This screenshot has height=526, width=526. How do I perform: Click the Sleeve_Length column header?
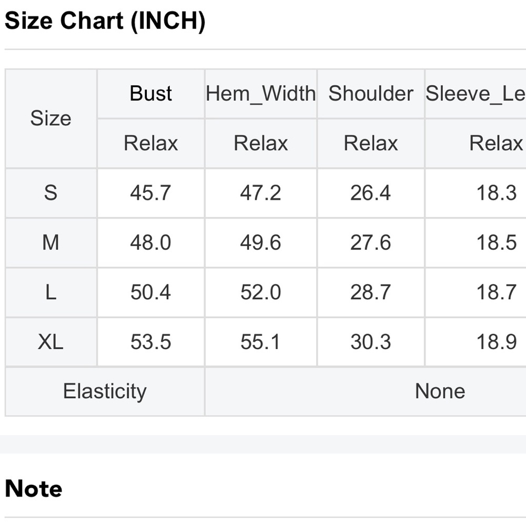coord(476,93)
